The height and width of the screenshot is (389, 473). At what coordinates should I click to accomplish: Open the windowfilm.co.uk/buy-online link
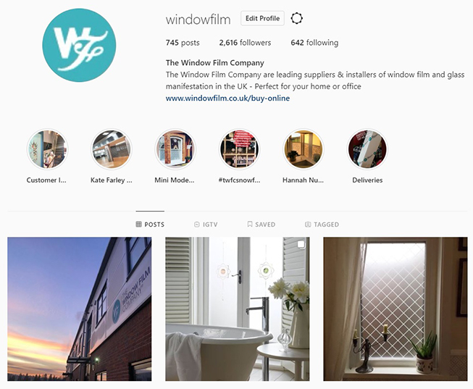[227, 98]
